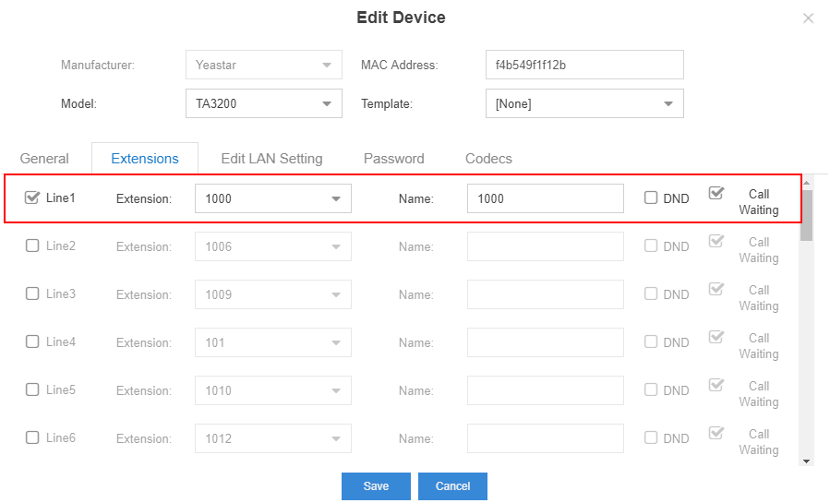830x503 pixels.
Task: Open the Model dropdown showing TA3200
Action: tap(264, 103)
